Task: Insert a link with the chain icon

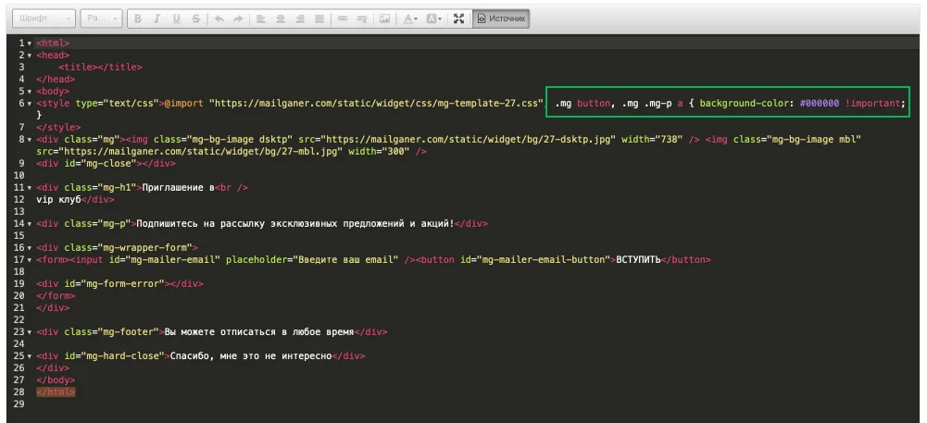Action: [x=343, y=19]
